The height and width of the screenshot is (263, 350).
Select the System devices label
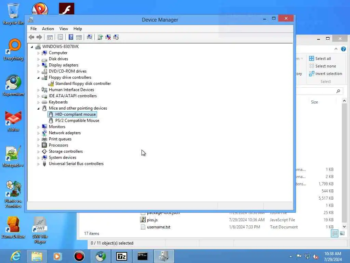click(63, 158)
